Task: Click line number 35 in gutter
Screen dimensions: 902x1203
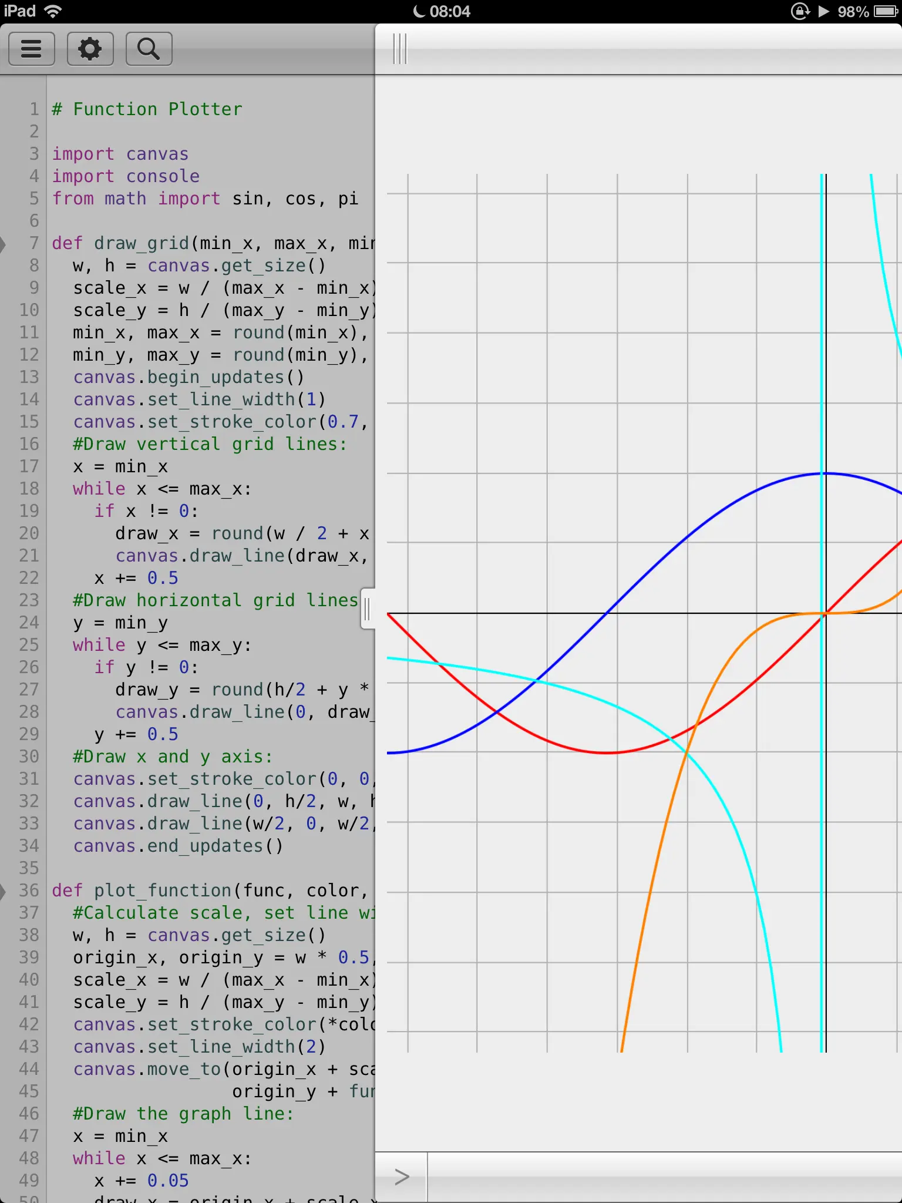Action: point(29,868)
